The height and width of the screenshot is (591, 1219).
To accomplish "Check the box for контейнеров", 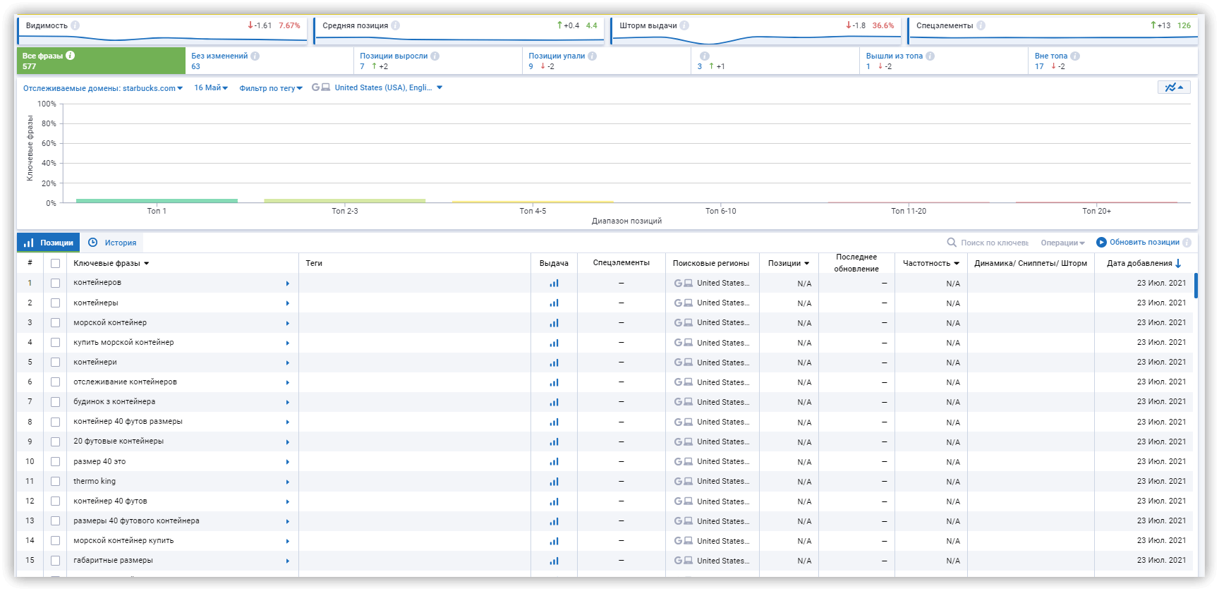I will (55, 283).
